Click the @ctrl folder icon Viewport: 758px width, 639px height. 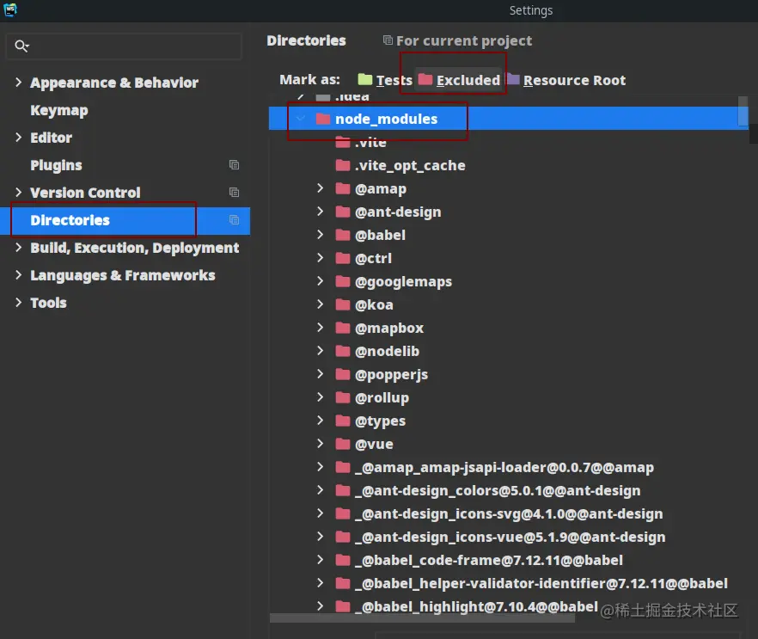(x=343, y=258)
